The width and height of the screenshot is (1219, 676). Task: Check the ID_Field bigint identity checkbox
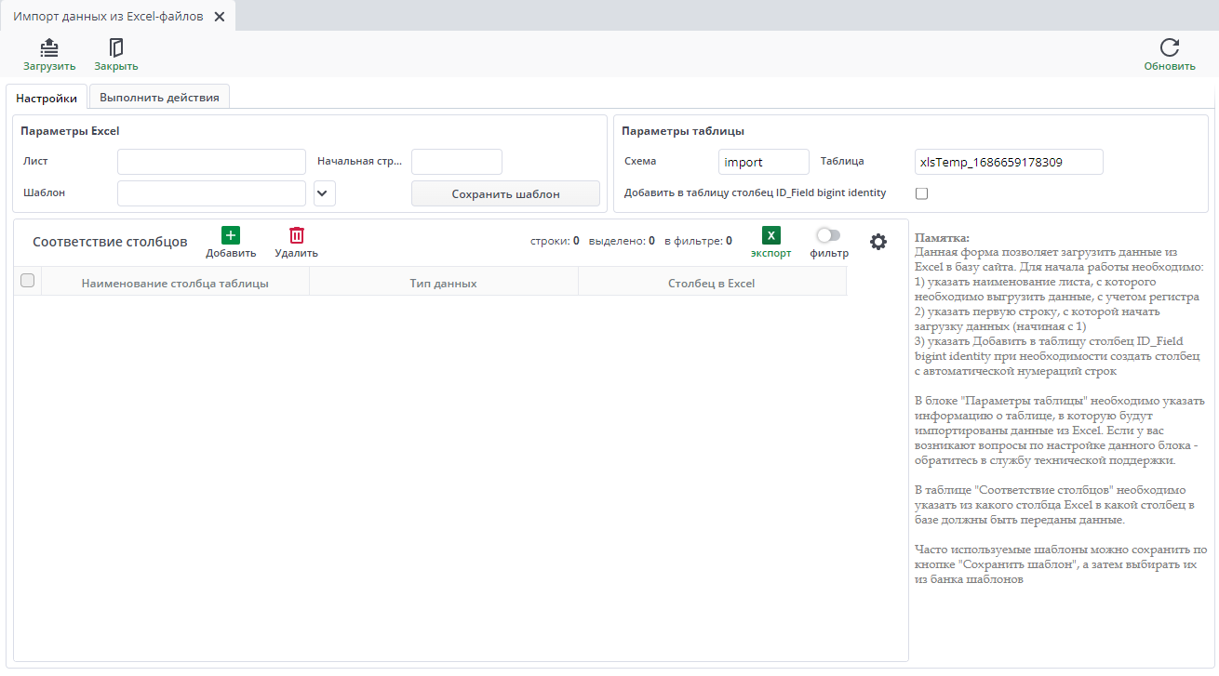922,193
